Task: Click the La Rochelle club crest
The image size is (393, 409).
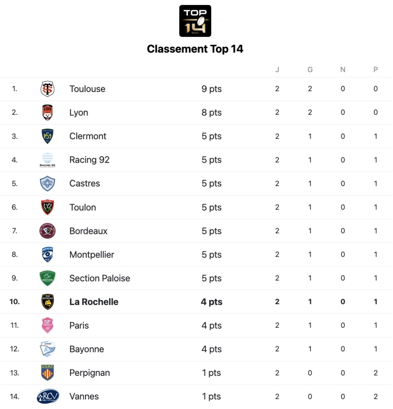Action: [x=47, y=302]
